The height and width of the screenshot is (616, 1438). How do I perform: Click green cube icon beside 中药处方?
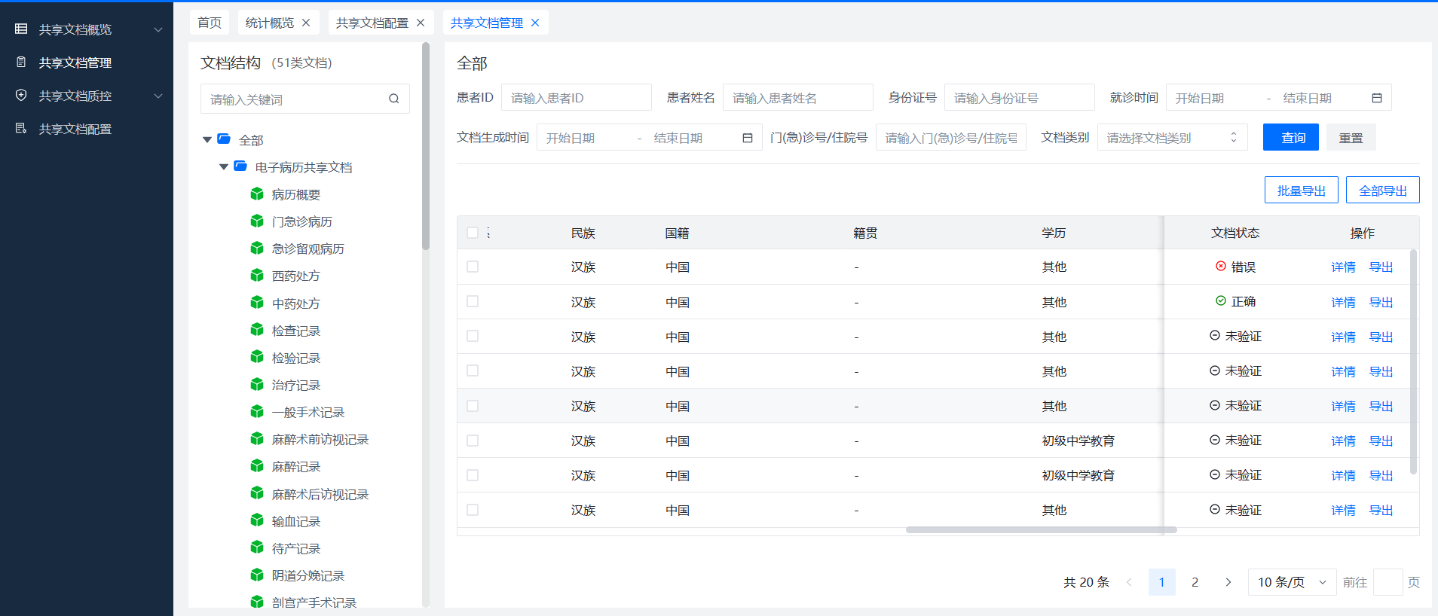257,303
